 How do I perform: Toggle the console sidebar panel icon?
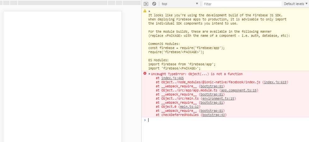[x=146, y=4]
